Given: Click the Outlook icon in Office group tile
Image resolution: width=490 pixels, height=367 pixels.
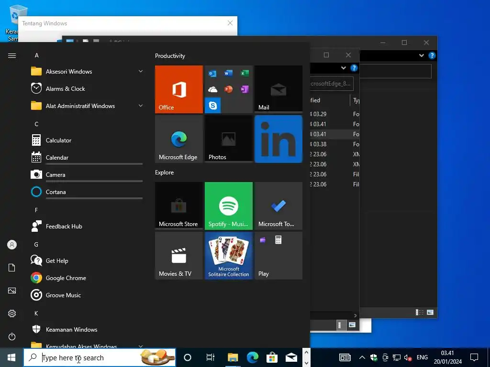Looking at the screenshot, I should (212, 73).
